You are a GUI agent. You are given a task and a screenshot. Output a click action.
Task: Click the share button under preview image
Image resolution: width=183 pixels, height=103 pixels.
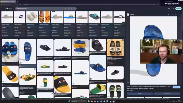pos(140,94)
